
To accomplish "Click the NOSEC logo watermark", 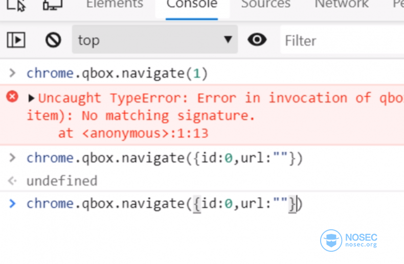I will 349,241.
